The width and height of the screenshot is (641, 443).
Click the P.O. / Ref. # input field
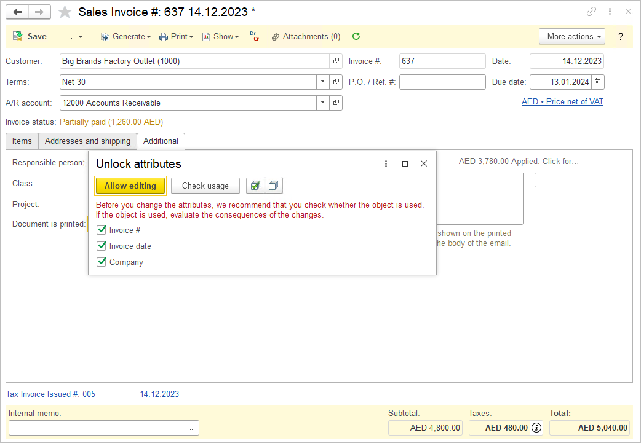click(442, 82)
